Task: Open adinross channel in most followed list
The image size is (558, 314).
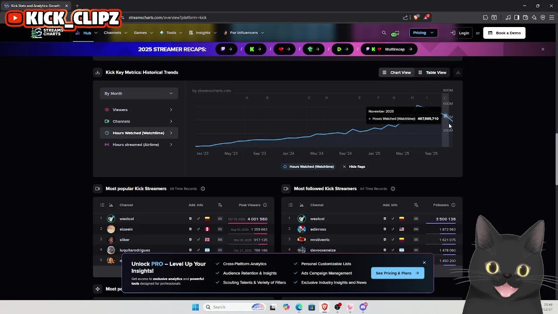Action: pyautogui.click(x=318, y=229)
